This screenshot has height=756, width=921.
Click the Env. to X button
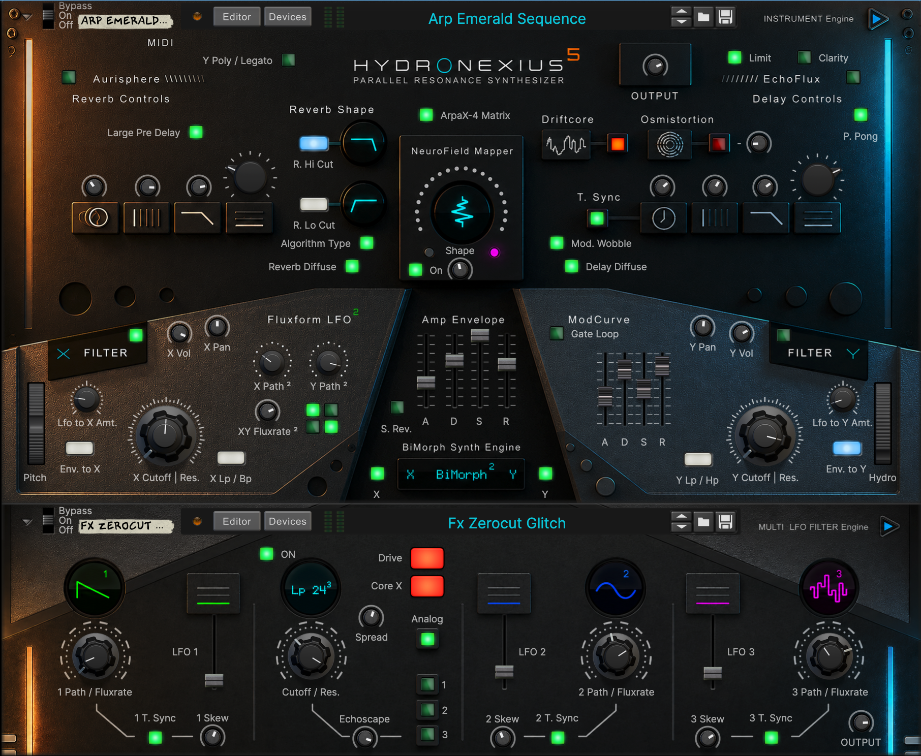coord(80,448)
